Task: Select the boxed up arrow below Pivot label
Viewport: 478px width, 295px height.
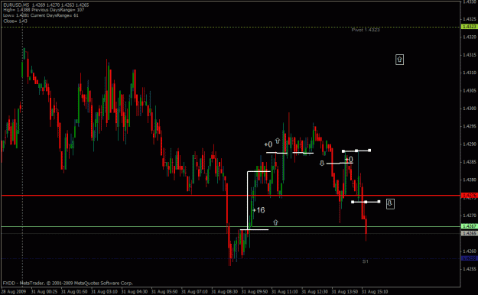Action: 399,60
